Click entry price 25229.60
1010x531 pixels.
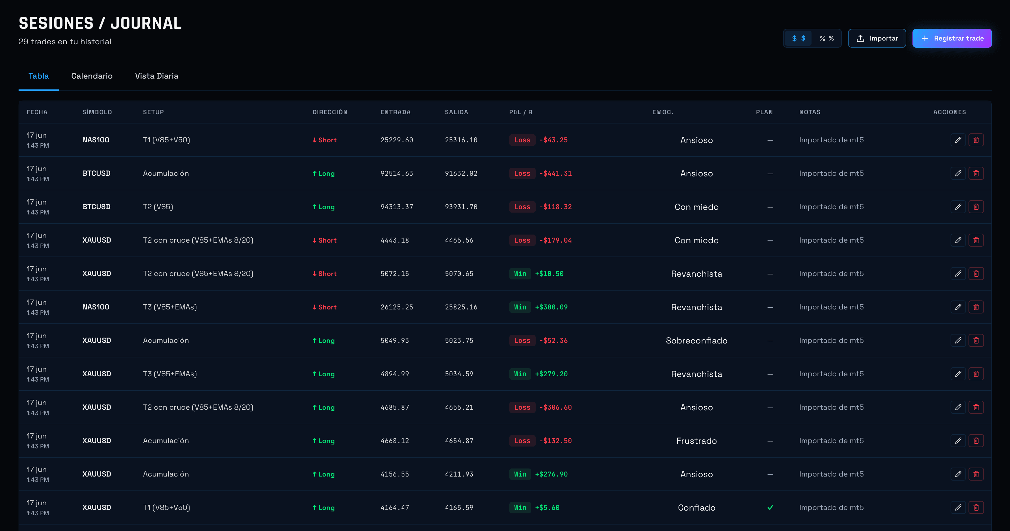396,140
